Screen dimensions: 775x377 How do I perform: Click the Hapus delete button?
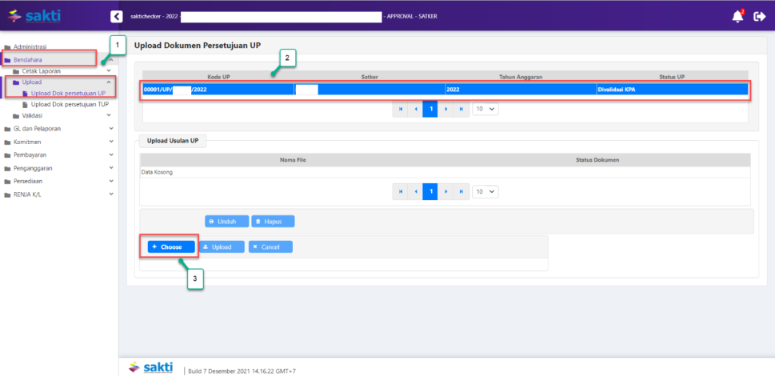click(x=273, y=221)
